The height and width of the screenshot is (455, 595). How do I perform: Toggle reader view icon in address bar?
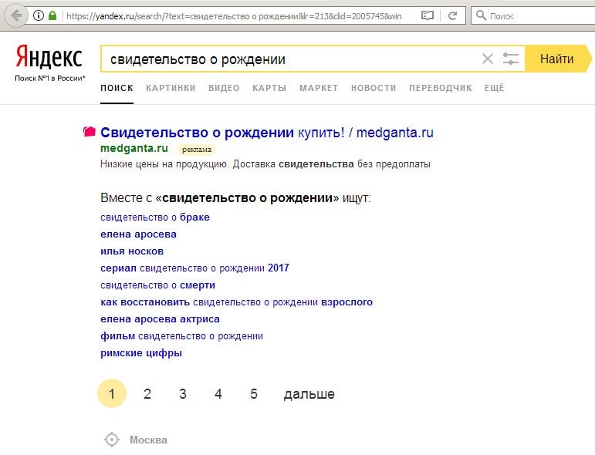point(428,15)
